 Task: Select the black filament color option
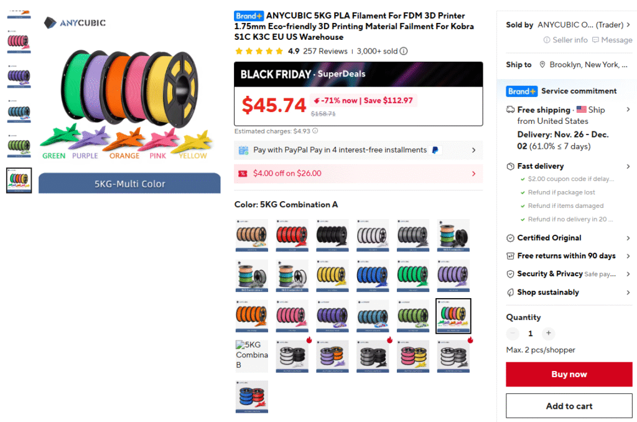coord(332,235)
